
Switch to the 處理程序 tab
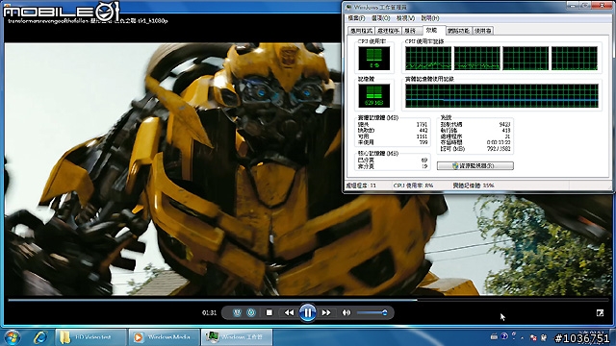[388, 31]
